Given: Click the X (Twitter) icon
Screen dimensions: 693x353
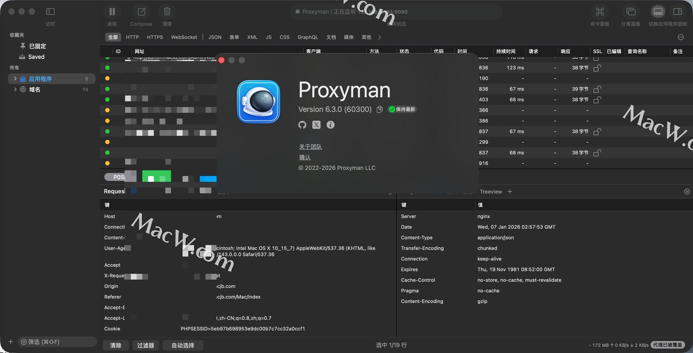Looking at the screenshot, I should point(317,125).
